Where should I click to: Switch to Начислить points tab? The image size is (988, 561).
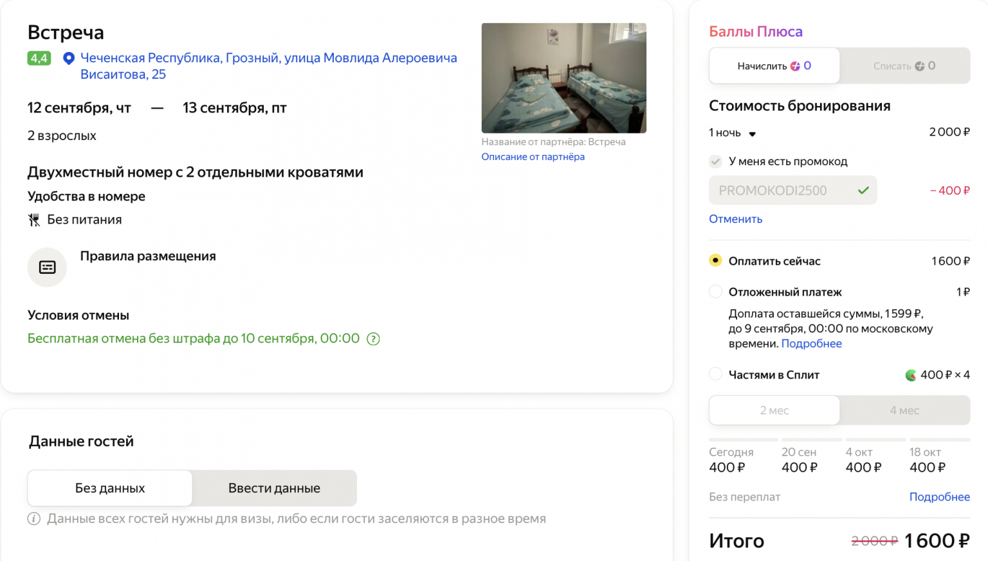coord(774,66)
